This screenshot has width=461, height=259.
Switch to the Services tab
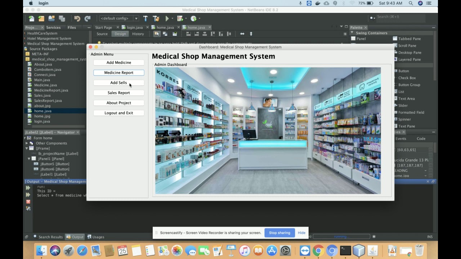pos(53,27)
